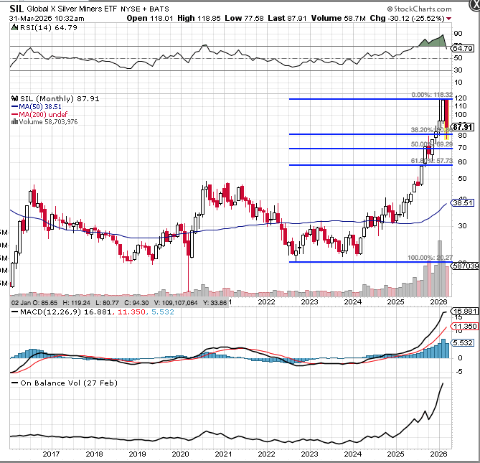480x463 pixels.
Task: Click the Low 77.58 value
Action: coord(244,19)
